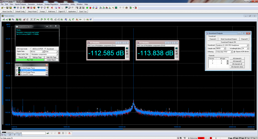Screen dimensions: 258x139
Task: Click the horizontal arrows icon in Trace window toolbar
Action: (80, 20)
